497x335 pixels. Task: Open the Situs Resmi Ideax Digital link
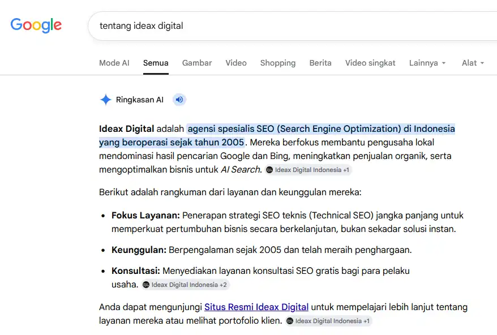point(256,307)
